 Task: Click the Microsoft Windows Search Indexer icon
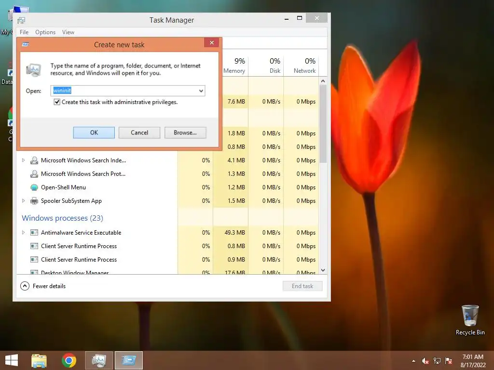coord(34,160)
